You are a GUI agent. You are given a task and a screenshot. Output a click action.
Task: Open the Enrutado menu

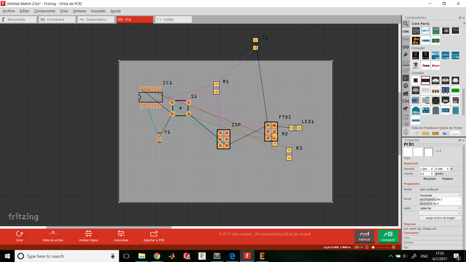tap(98, 11)
